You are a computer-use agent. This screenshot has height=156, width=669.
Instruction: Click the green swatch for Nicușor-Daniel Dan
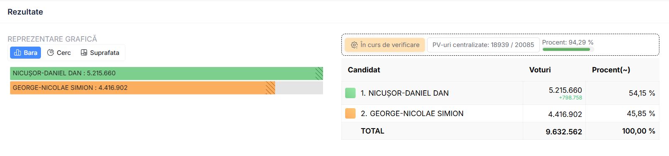pos(350,93)
